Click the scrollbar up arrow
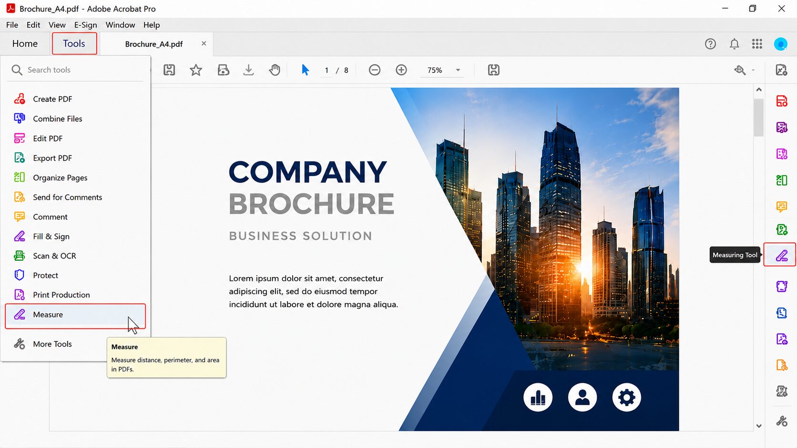 (759, 90)
